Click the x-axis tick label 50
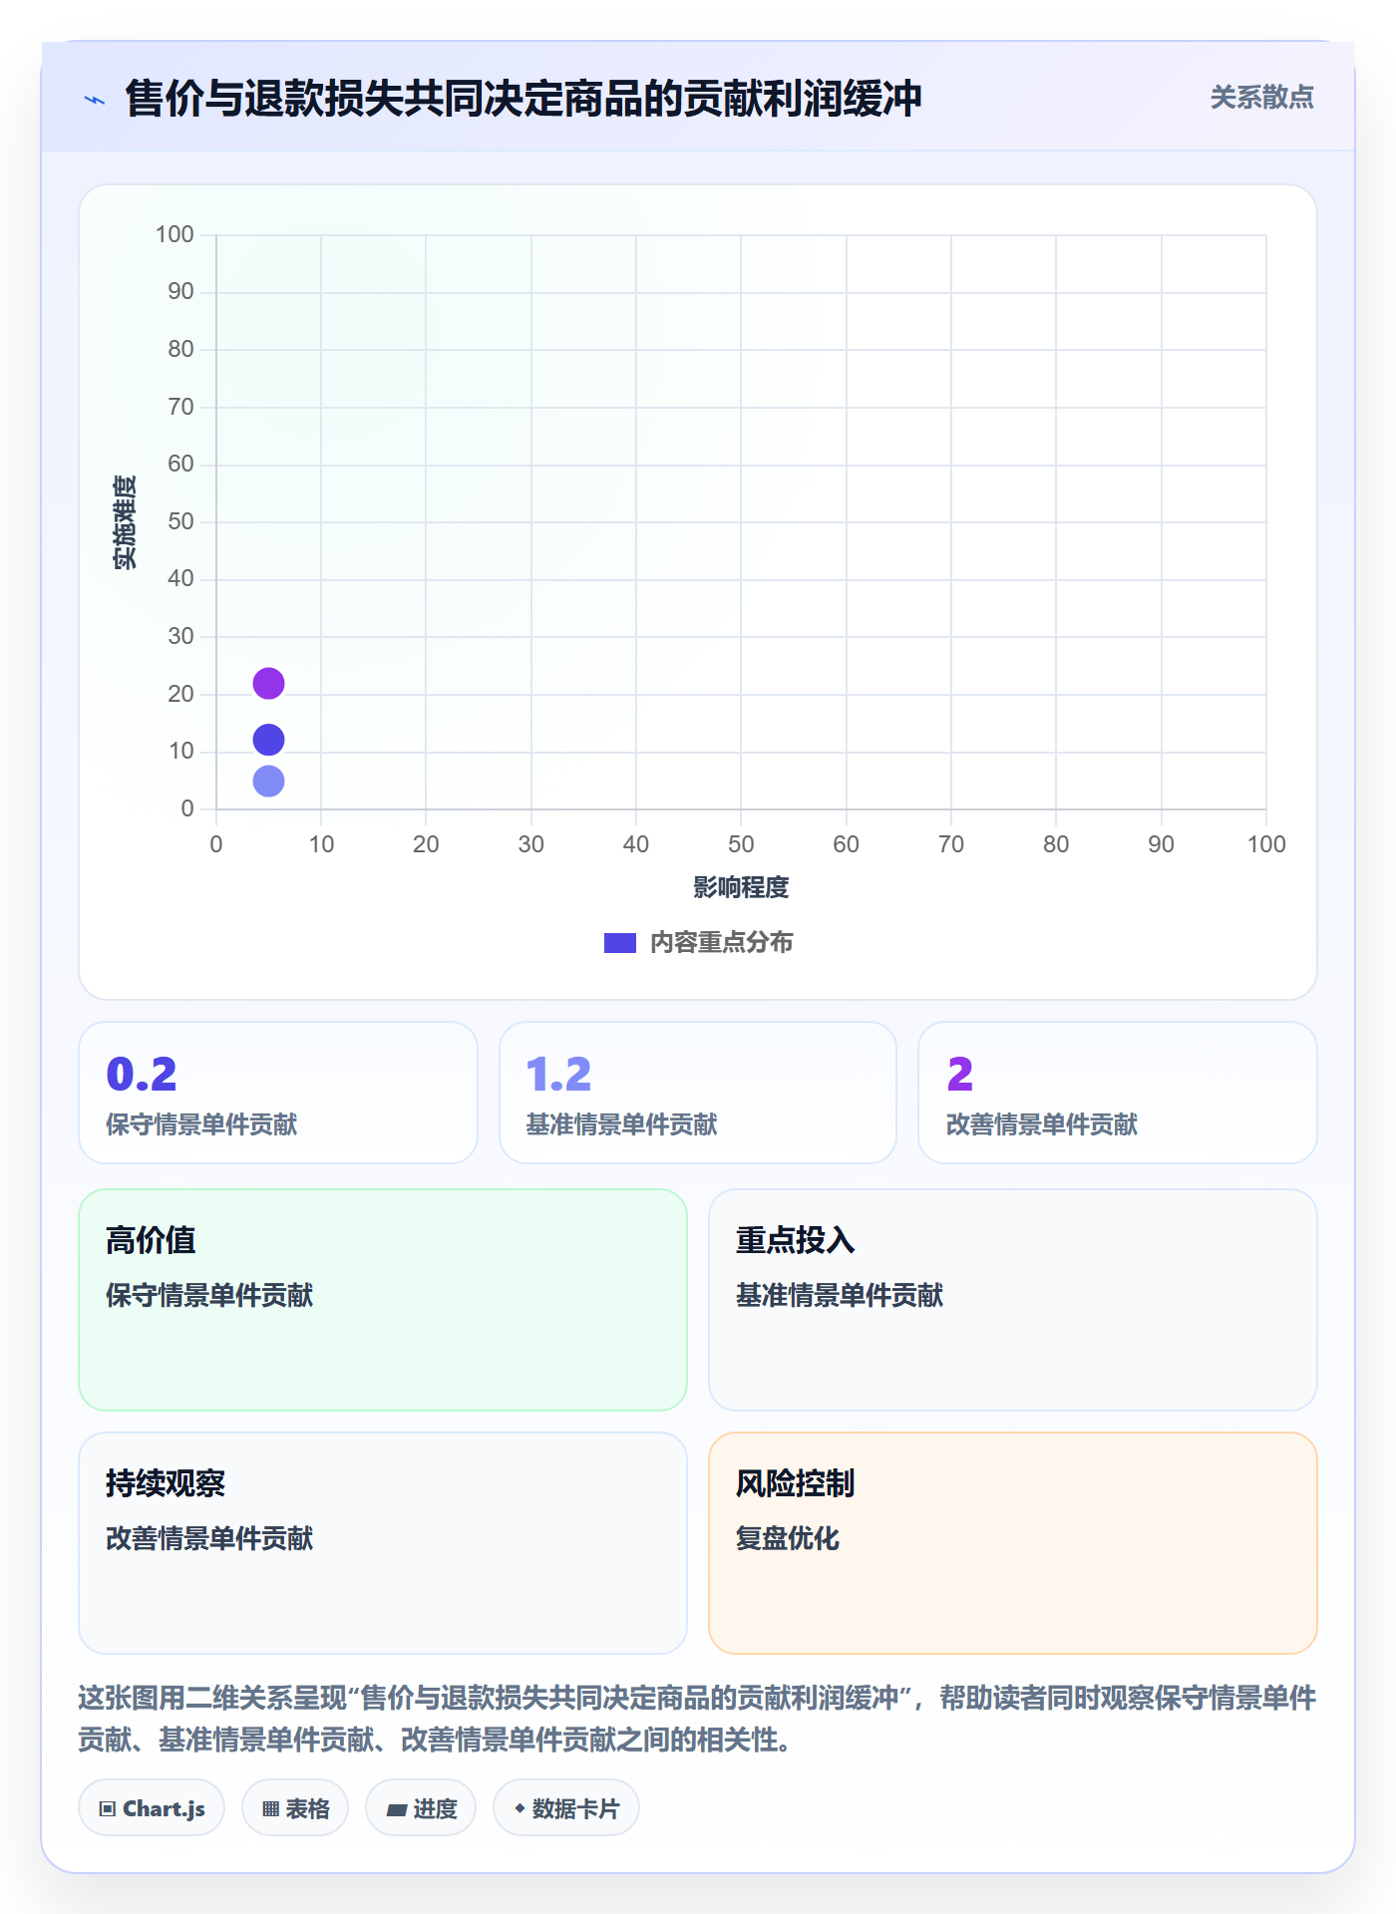This screenshot has width=1396, height=1914. [741, 844]
